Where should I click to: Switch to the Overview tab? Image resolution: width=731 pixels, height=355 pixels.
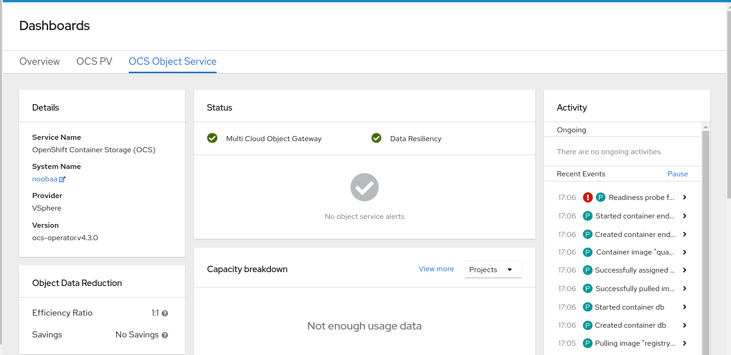pyautogui.click(x=39, y=62)
